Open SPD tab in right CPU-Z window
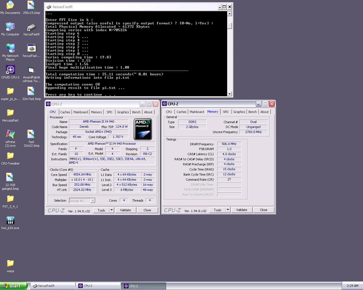The width and height of the screenshot is (363, 290). coord(226,112)
